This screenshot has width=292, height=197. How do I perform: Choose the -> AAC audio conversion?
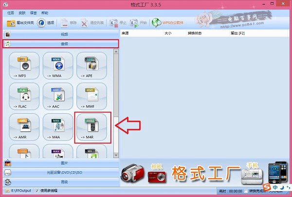tap(58, 96)
